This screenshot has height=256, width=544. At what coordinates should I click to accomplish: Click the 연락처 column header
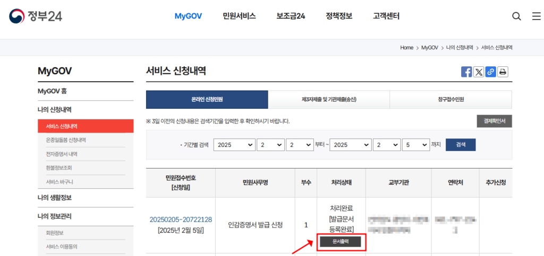[x=455, y=183]
